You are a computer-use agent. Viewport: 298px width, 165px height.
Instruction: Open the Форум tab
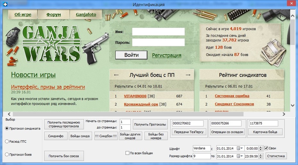click(x=54, y=14)
